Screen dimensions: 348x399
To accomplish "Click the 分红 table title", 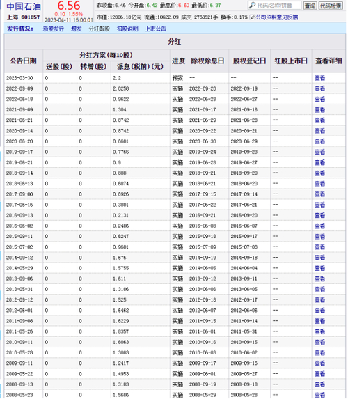I will [175, 42].
